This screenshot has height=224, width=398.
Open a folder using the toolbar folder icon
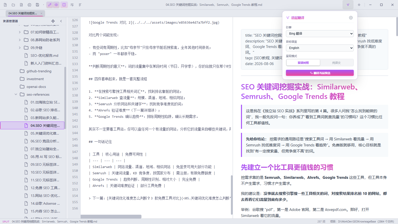tap(13, 5)
